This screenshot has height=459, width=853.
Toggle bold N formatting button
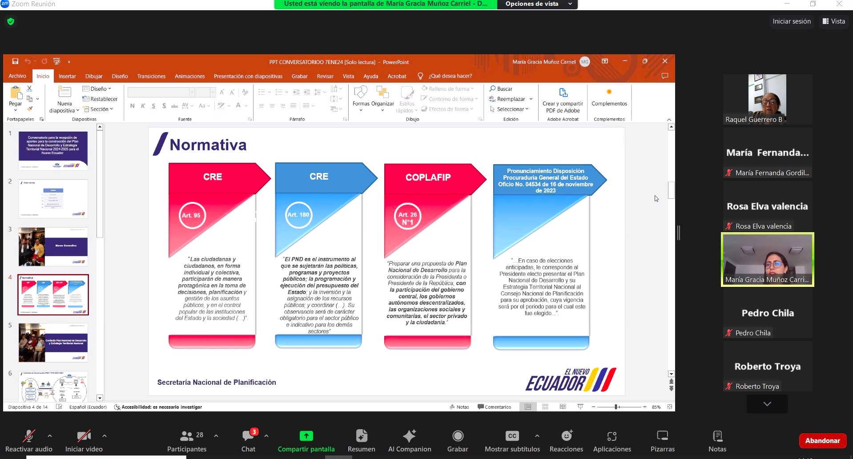132,106
